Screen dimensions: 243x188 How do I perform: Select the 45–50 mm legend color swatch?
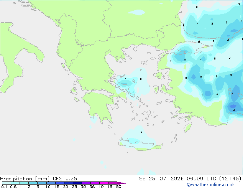113,183
